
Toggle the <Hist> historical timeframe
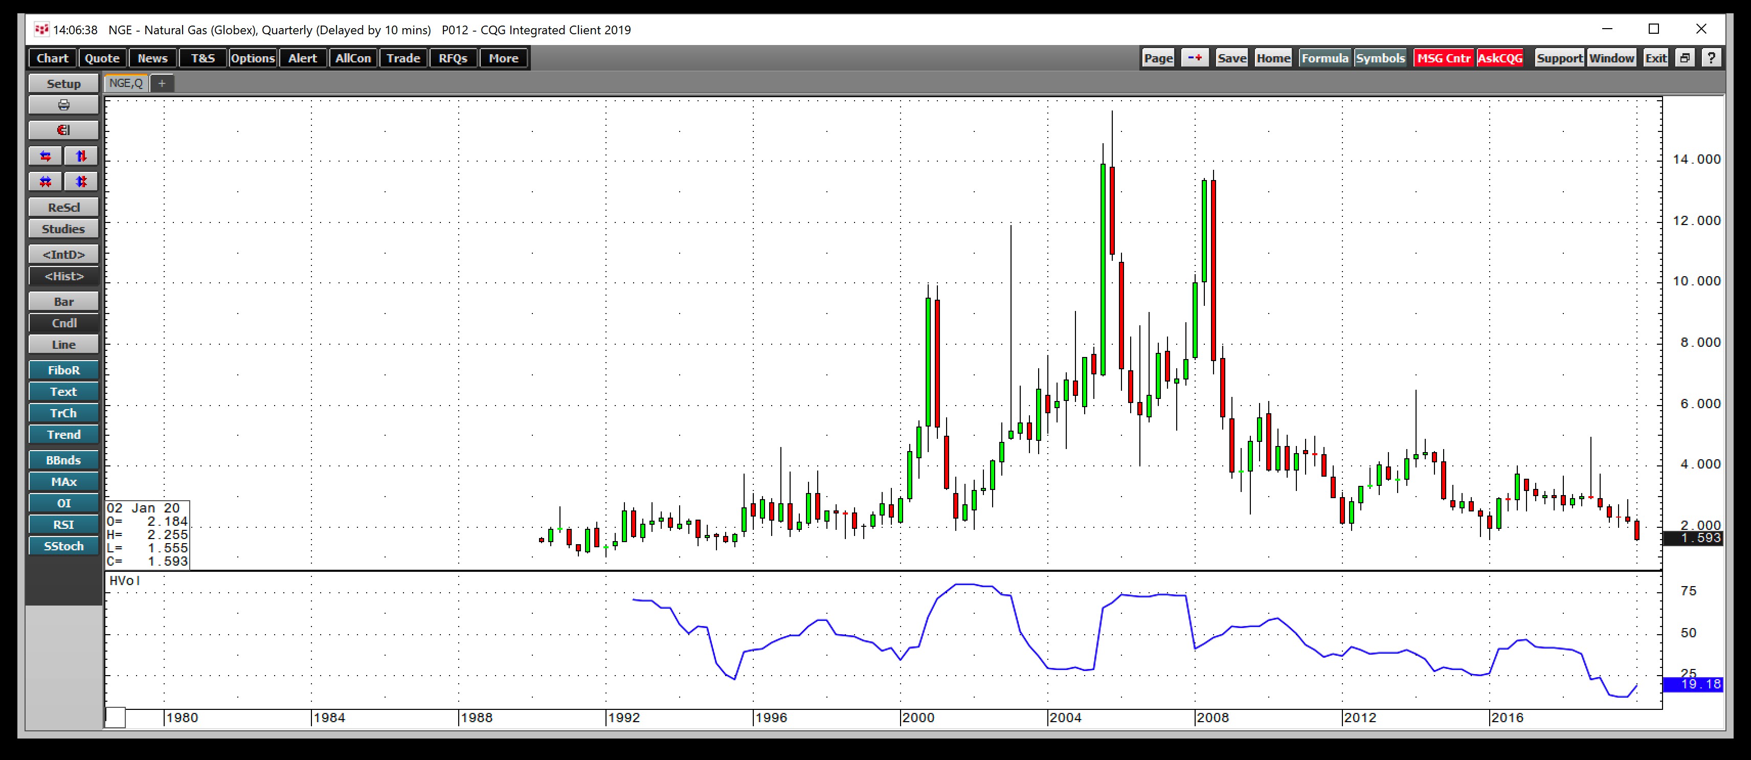coord(63,276)
